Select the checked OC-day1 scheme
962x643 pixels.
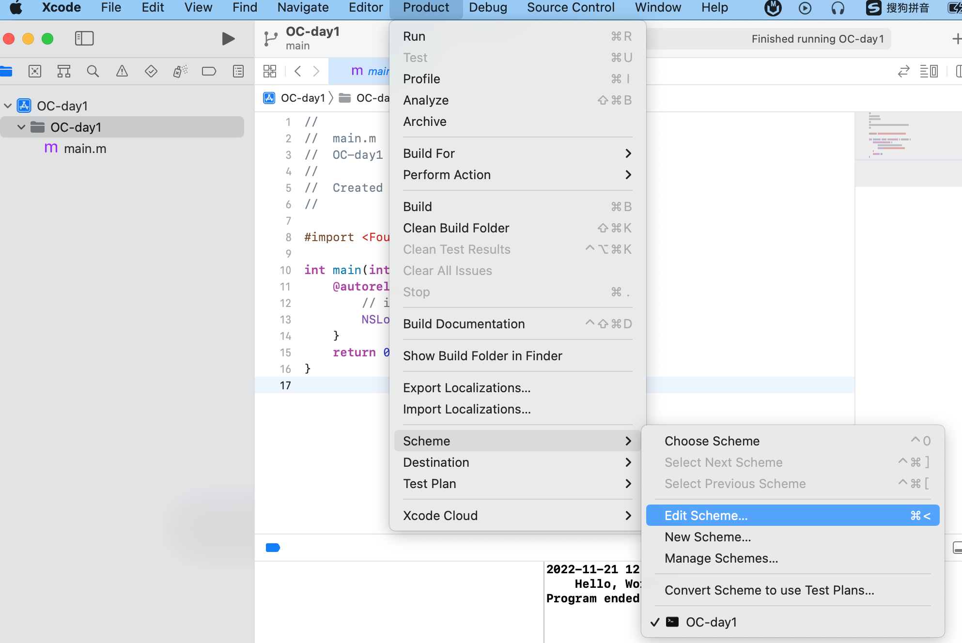click(711, 622)
